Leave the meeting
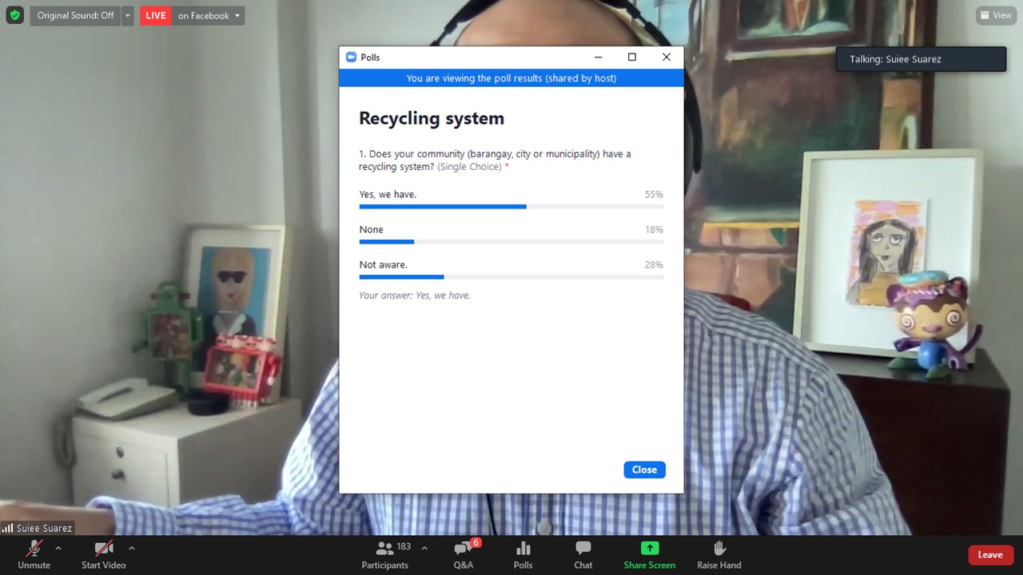The image size is (1023, 575). click(x=990, y=555)
